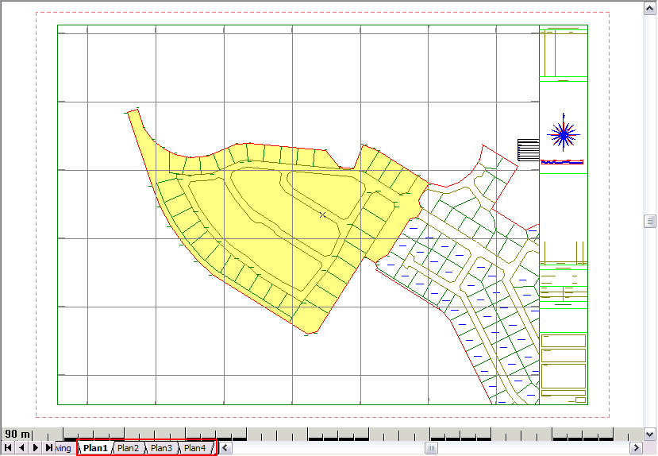
Task: Select the black hatched legend block
Action: click(527, 149)
